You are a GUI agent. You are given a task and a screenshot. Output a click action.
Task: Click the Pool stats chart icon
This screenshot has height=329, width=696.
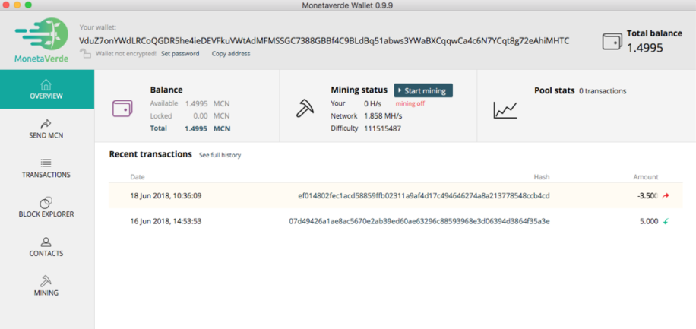point(505,109)
